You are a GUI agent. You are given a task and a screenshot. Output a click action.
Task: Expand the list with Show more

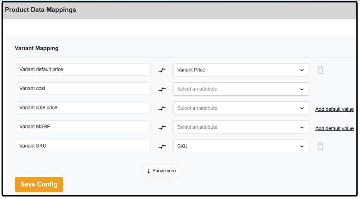(161, 171)
